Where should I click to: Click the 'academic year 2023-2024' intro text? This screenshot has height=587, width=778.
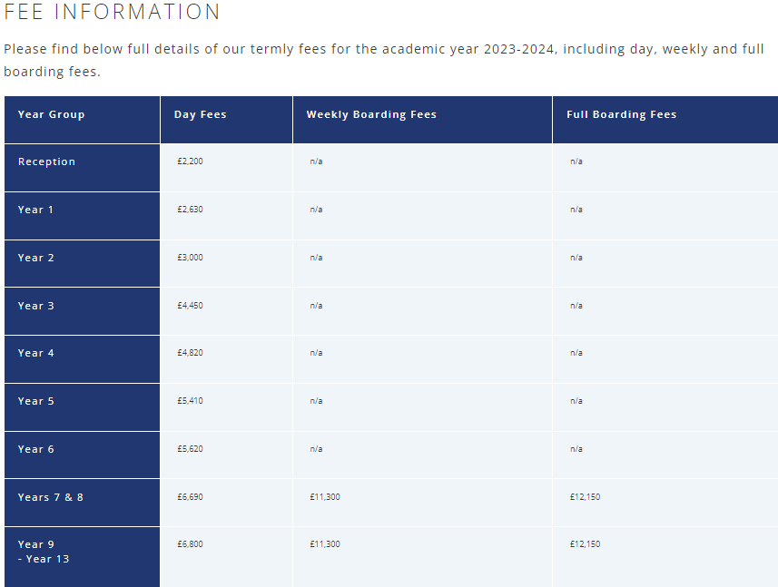pos(468,49)
